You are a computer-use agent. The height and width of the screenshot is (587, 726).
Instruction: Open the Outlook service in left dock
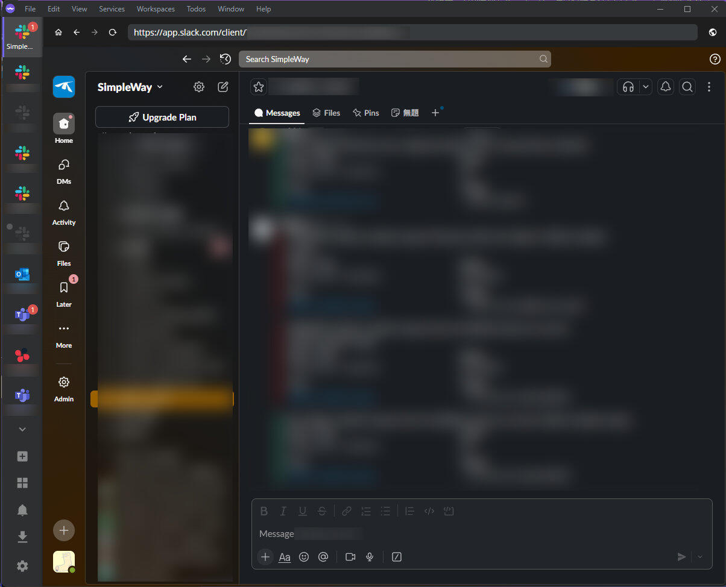pos(22,275)
